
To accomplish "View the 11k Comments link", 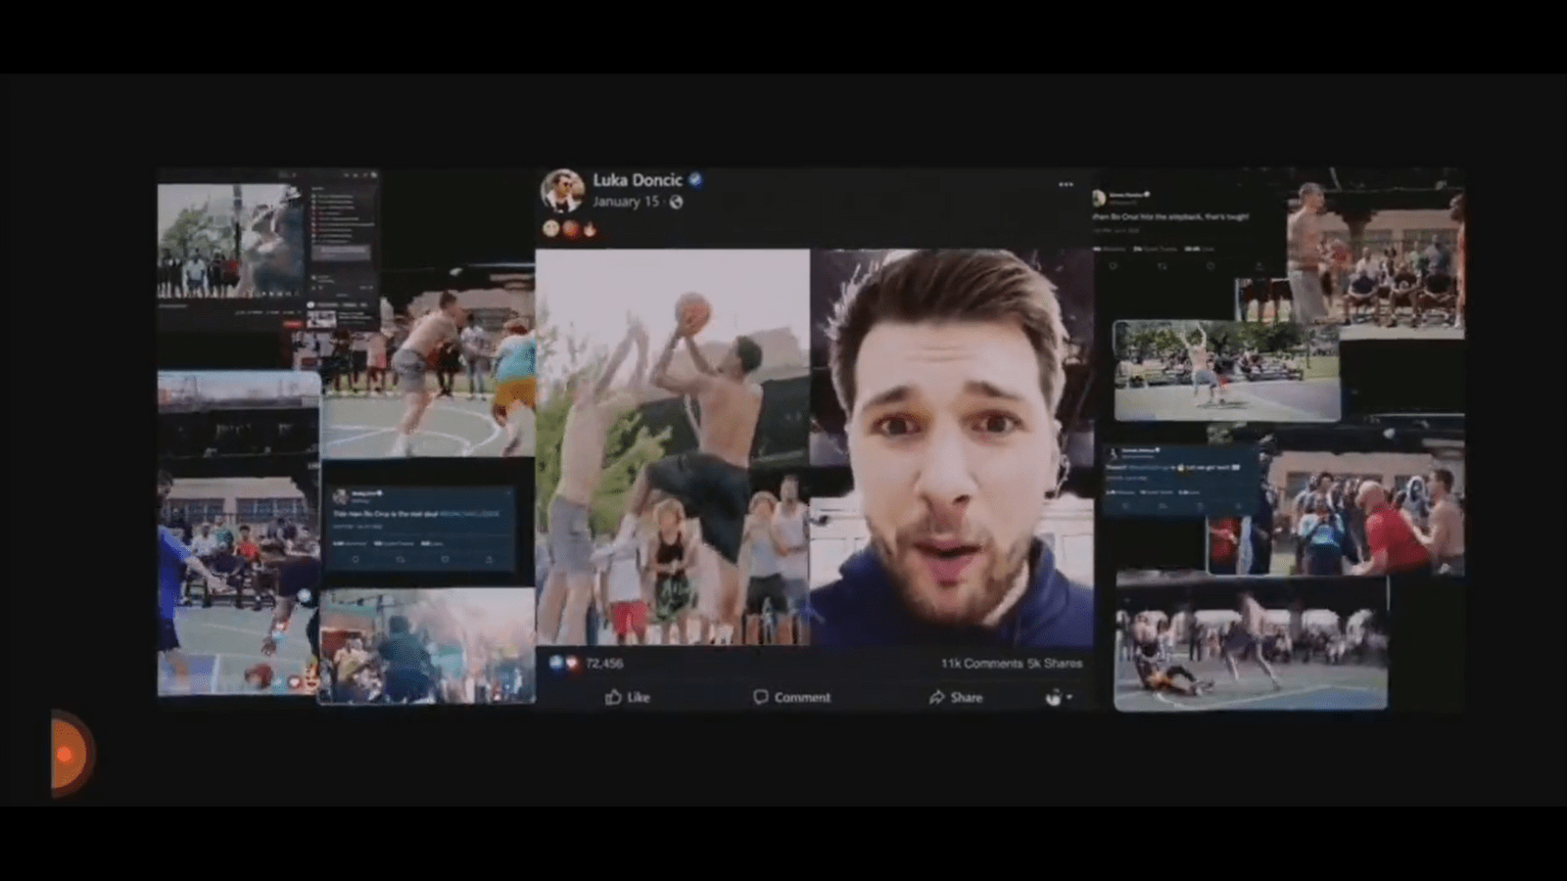I will [x=980, y=664].
